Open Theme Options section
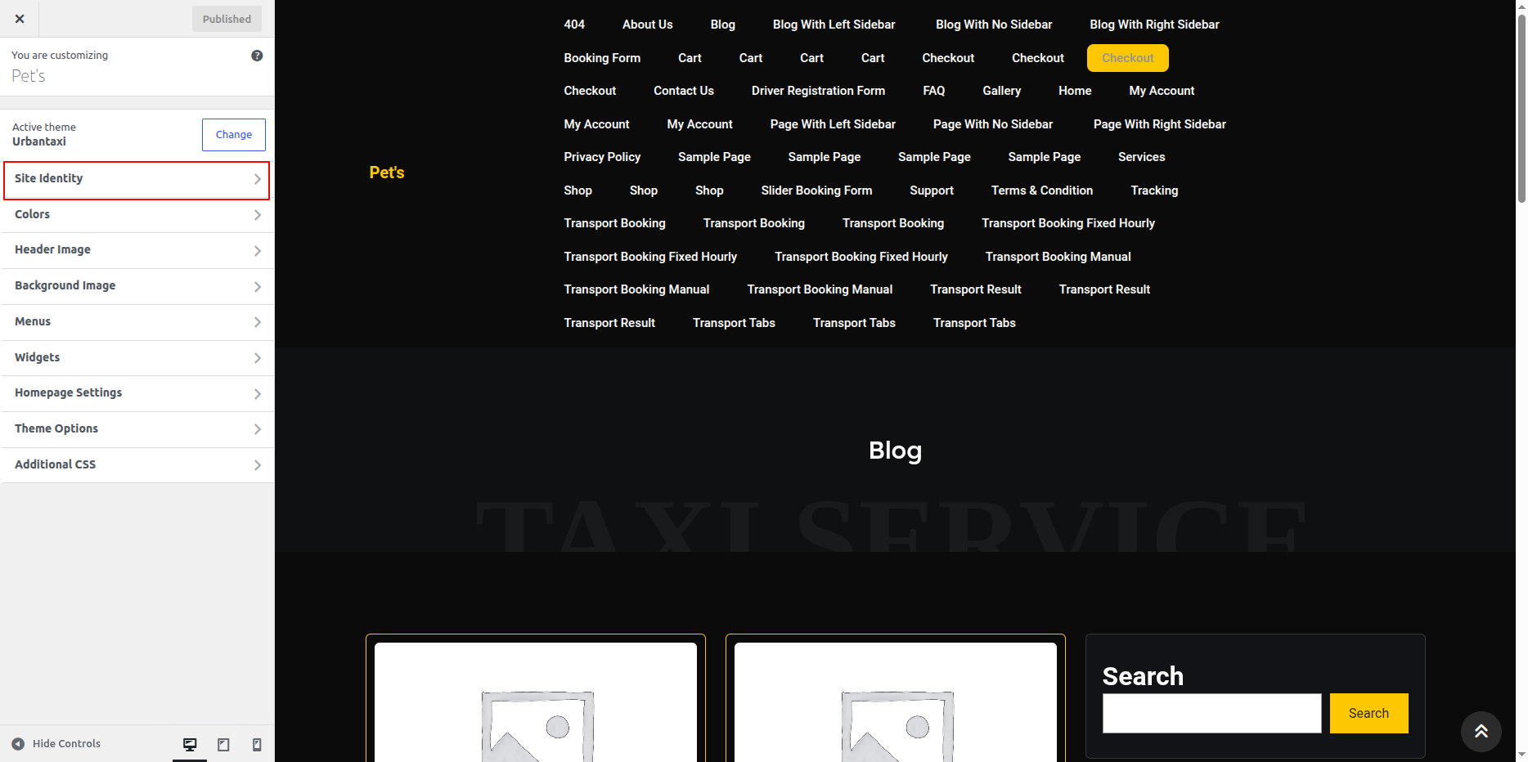Screen dimensions: 1528x762 pyautogui.click(x=137, y=429)
